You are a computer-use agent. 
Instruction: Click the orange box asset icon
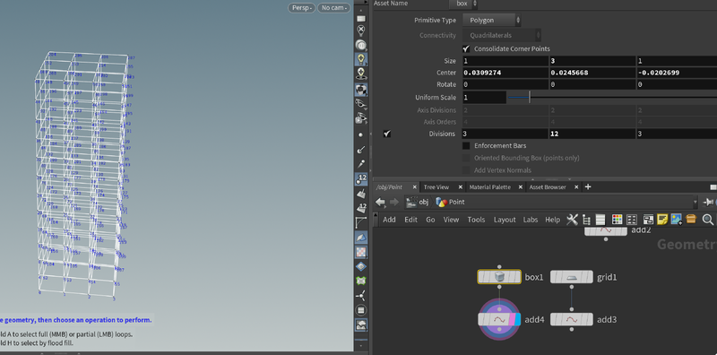[691, 219]
